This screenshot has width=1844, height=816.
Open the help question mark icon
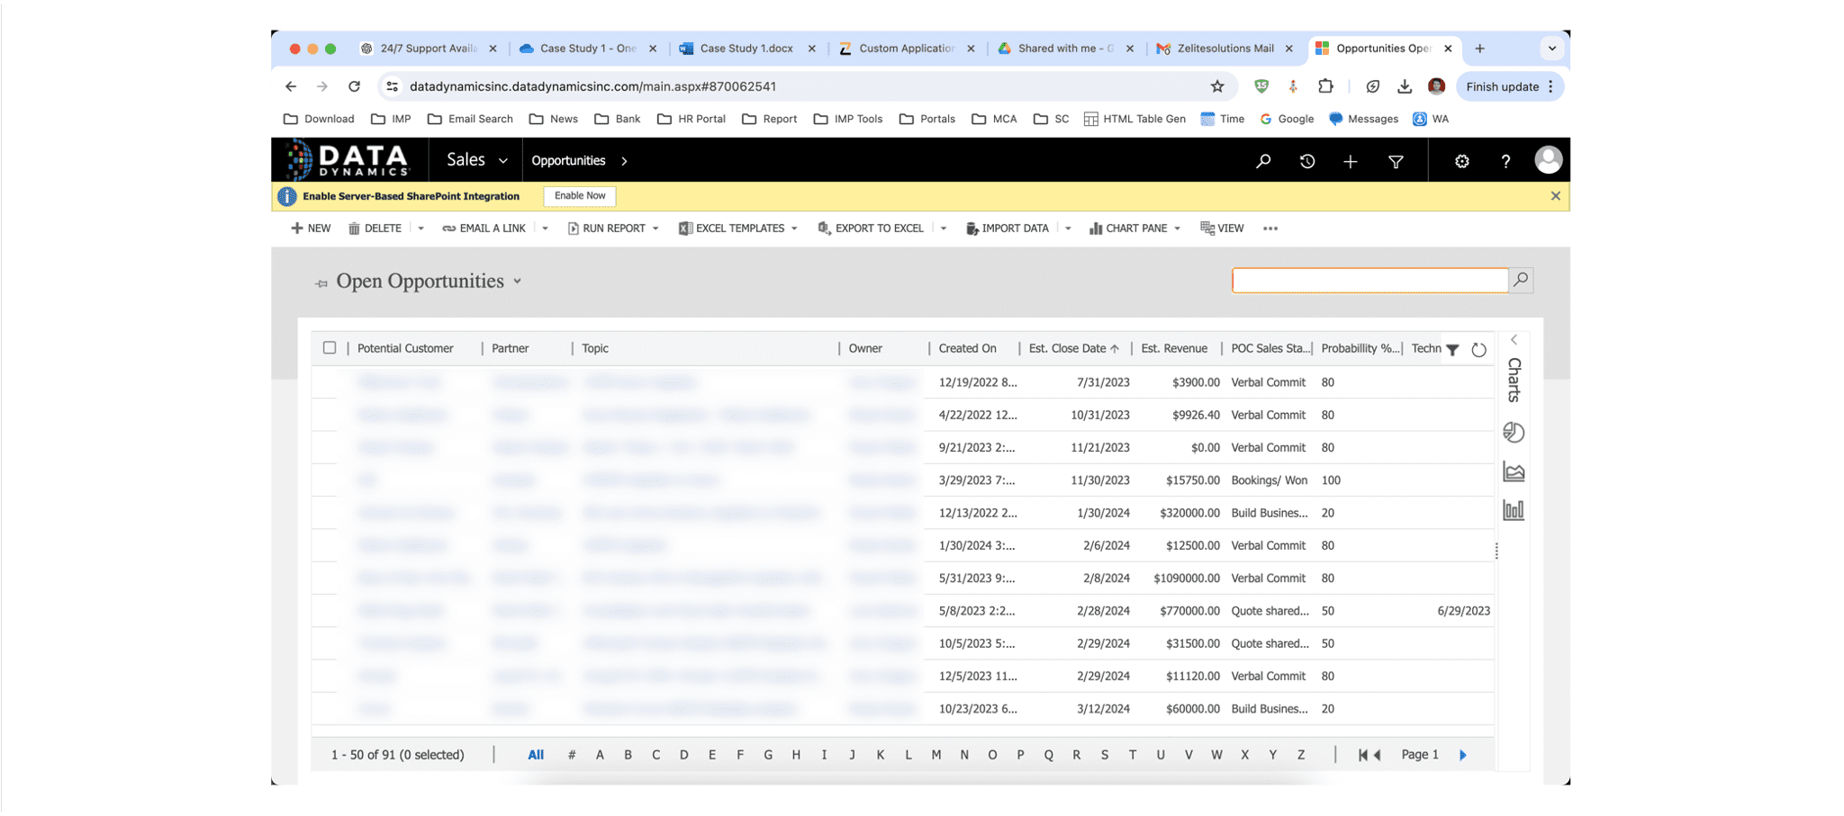tap(1505, 161)
